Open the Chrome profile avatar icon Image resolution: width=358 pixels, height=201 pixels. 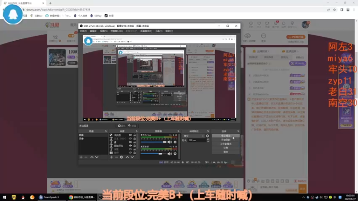[348, 9]
